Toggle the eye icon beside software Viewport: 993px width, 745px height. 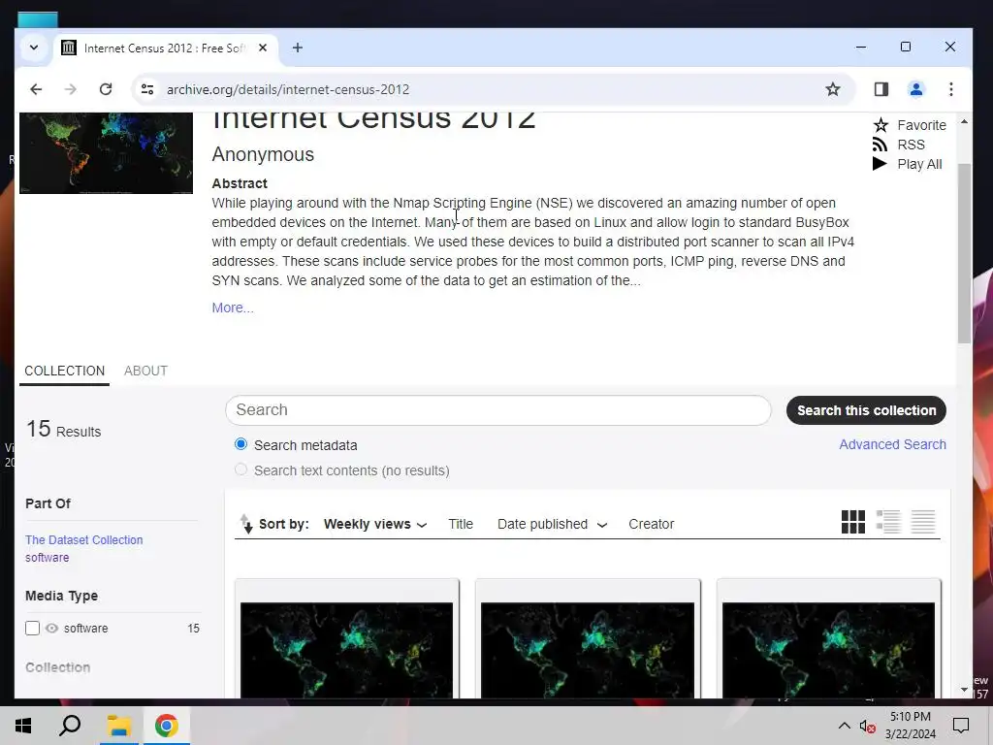pos(52,628)
